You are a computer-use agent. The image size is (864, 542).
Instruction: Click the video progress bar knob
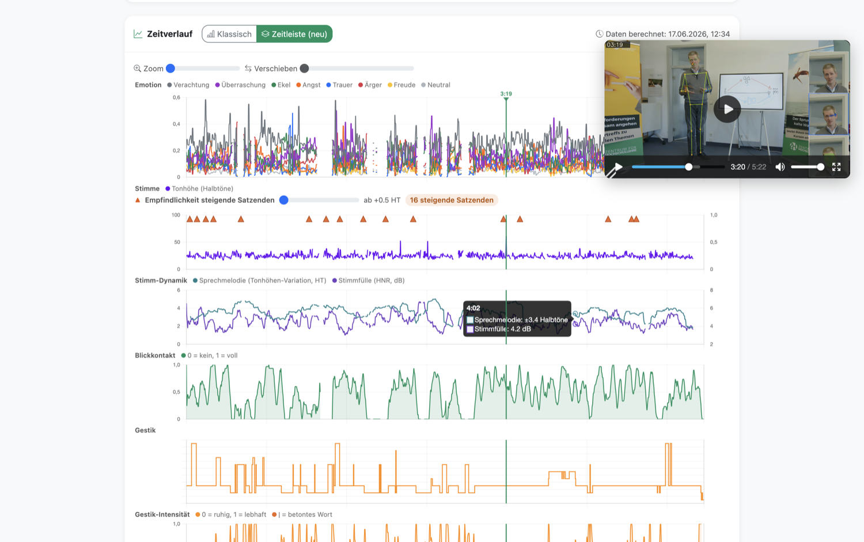pyautogui.click(x=688, y=167)
